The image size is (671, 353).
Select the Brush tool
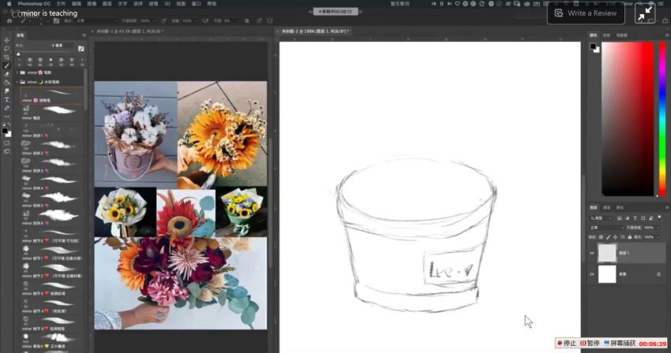coord(6,66)
